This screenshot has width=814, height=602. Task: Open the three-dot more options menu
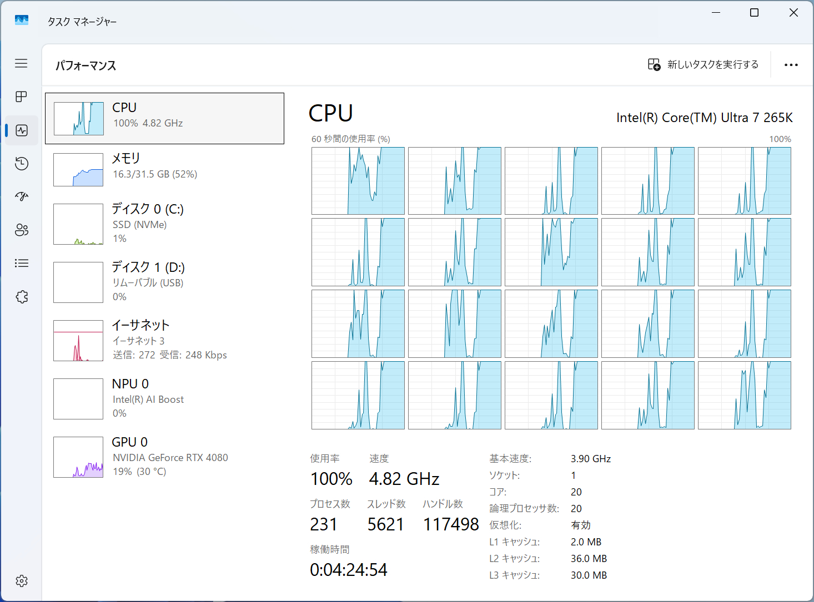click(791, 65)
